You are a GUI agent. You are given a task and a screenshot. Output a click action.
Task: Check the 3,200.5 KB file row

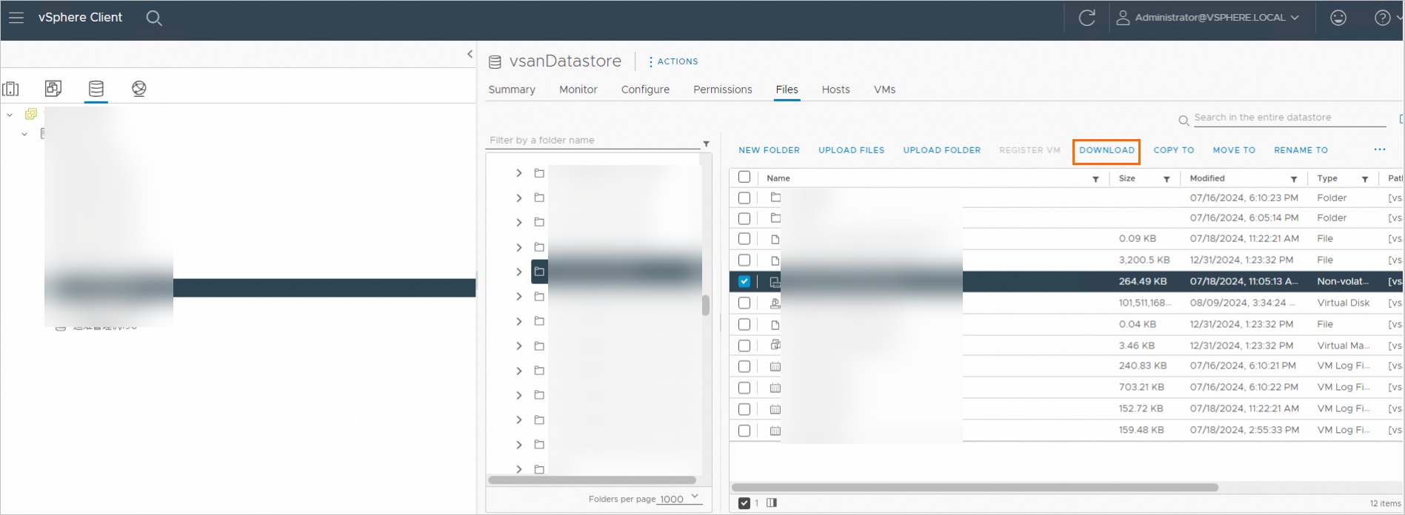[x=744, y=260]
